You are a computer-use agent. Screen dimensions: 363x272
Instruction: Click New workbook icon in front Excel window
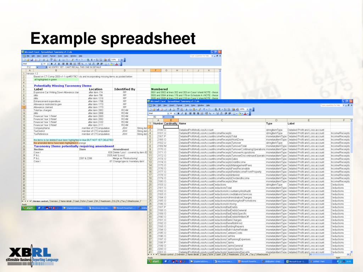(x=150, y=109)
